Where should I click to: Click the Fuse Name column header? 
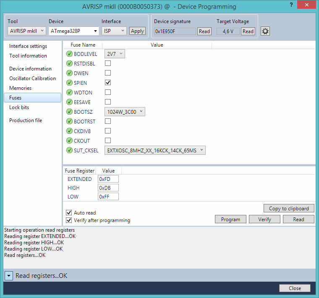point(83,45)
